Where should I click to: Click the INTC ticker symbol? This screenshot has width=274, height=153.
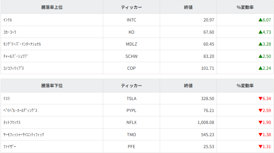coord(131,20)
